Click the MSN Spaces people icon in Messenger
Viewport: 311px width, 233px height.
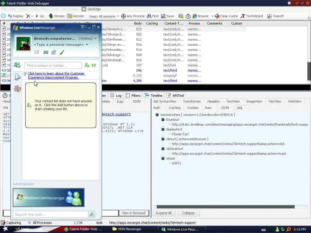pyautogui.click(x=46, y=52)
